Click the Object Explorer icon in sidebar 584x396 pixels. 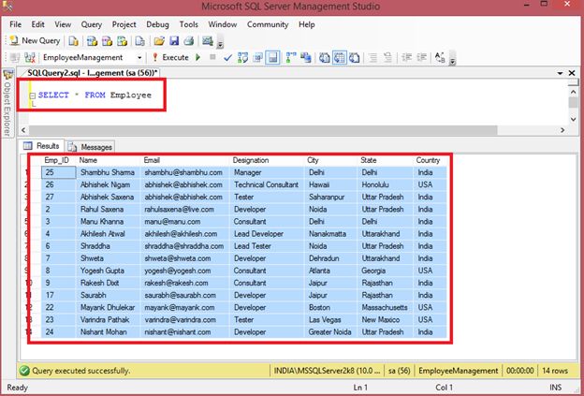(x=7, y=75)
